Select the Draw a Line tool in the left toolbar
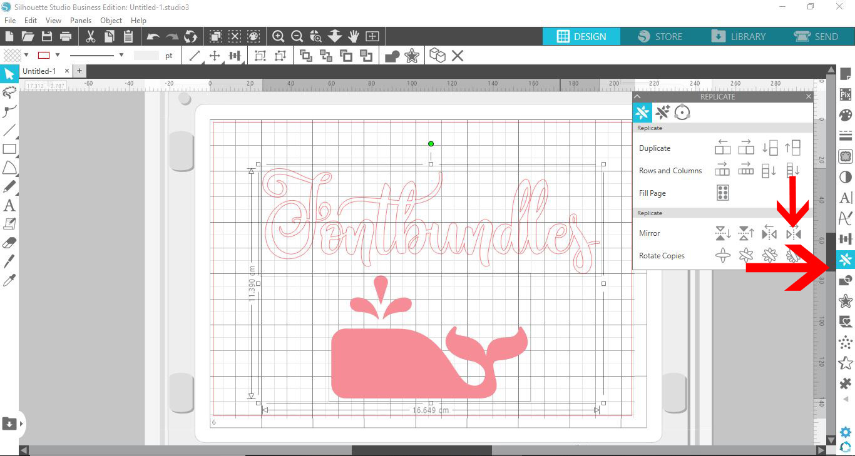855x456 pixels. (9, 130)
